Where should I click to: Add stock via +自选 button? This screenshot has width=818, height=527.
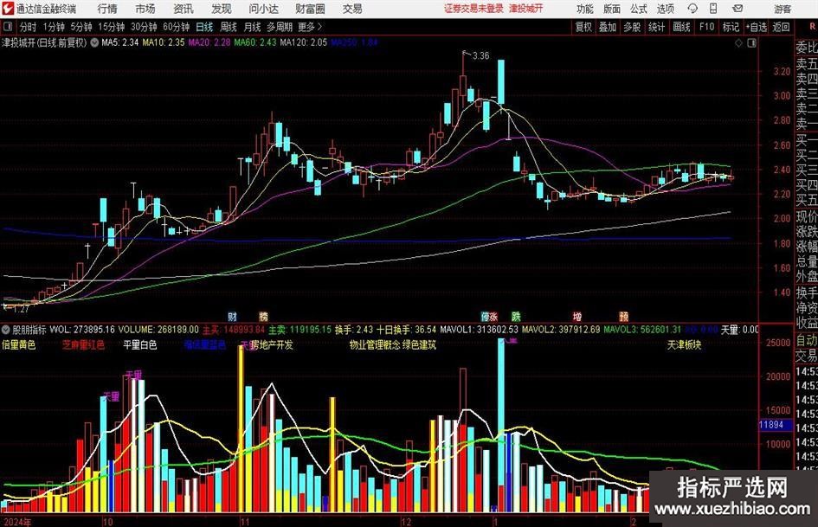coord(757,27)
